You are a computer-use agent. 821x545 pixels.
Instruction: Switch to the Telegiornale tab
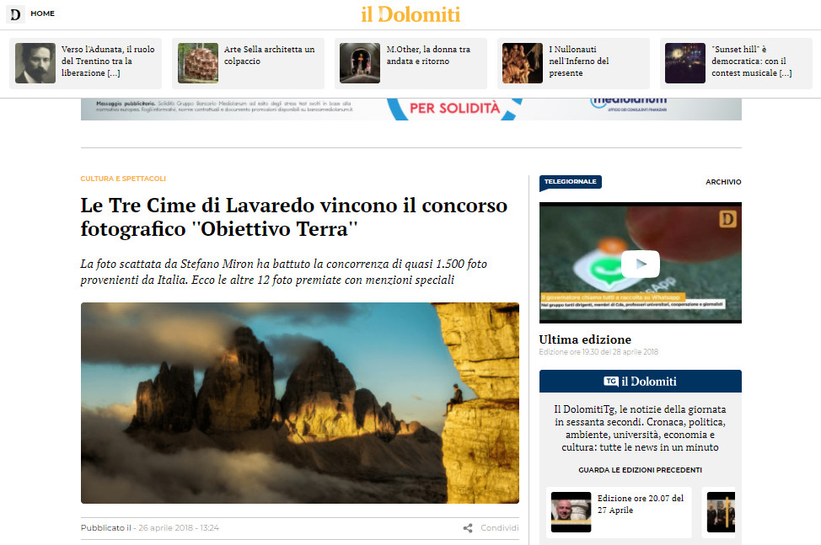coord(571,182)
